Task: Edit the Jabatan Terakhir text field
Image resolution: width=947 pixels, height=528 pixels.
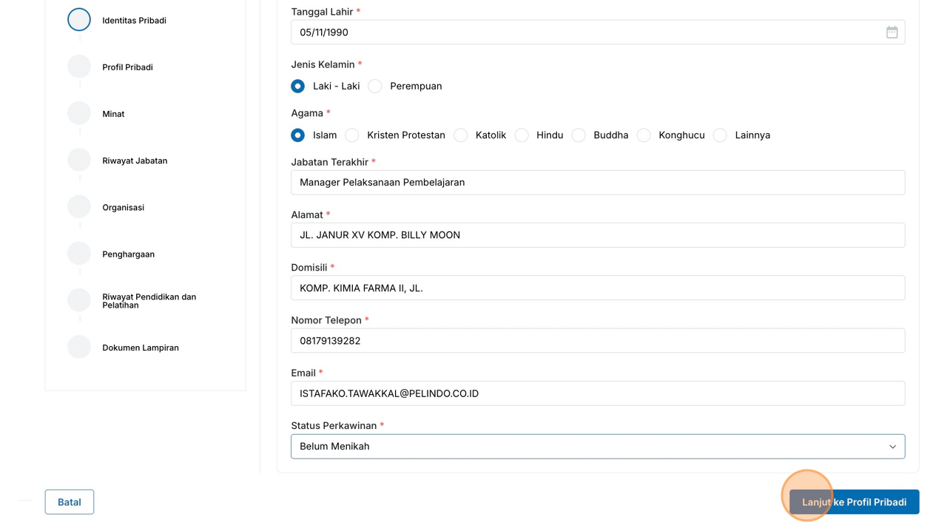Action: click(597, 183)
